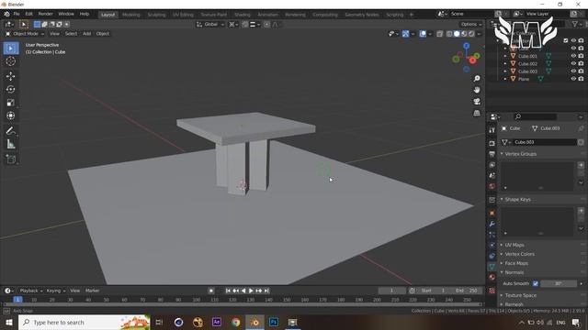The width and height of the screenshot is (588, 330).
Task: Open the Render properties tab icon
Action: click(492, 143)
